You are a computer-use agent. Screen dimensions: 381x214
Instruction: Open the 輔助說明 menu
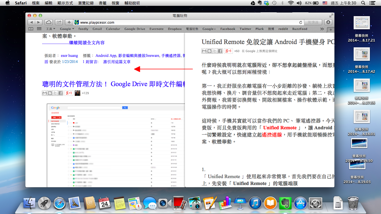132,3
